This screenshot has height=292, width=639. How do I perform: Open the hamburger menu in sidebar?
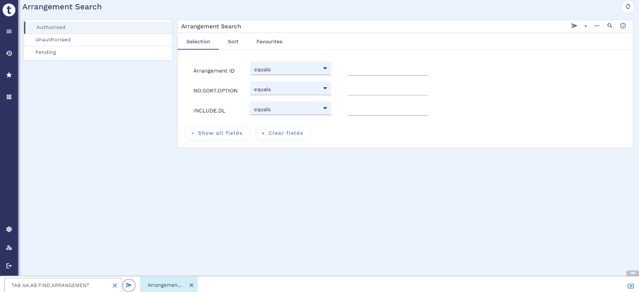(x=9, y=31)
